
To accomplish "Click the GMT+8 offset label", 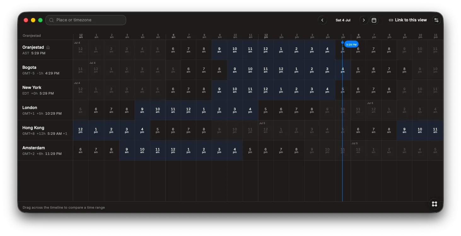I will [x=28, y=134].
